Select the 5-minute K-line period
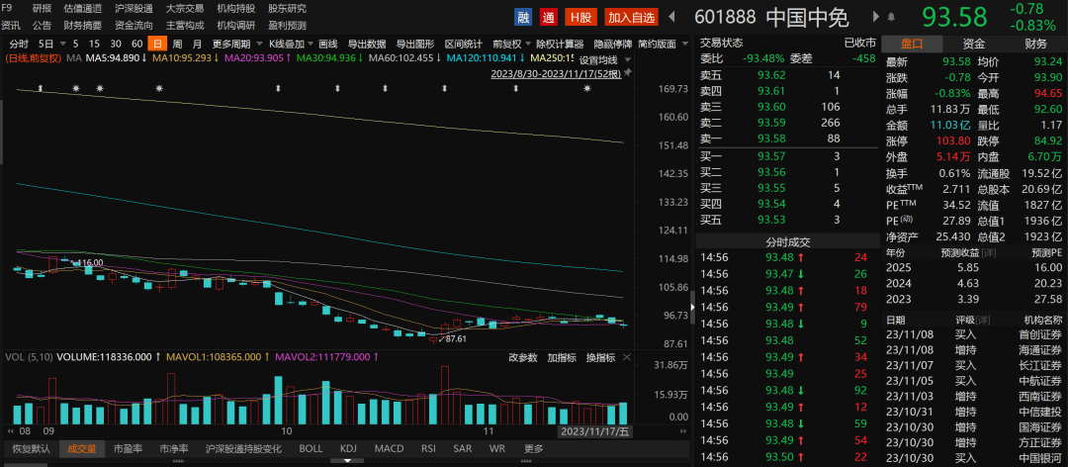Viewport: 1068px width, 467px height. click(x=75, y=45)
